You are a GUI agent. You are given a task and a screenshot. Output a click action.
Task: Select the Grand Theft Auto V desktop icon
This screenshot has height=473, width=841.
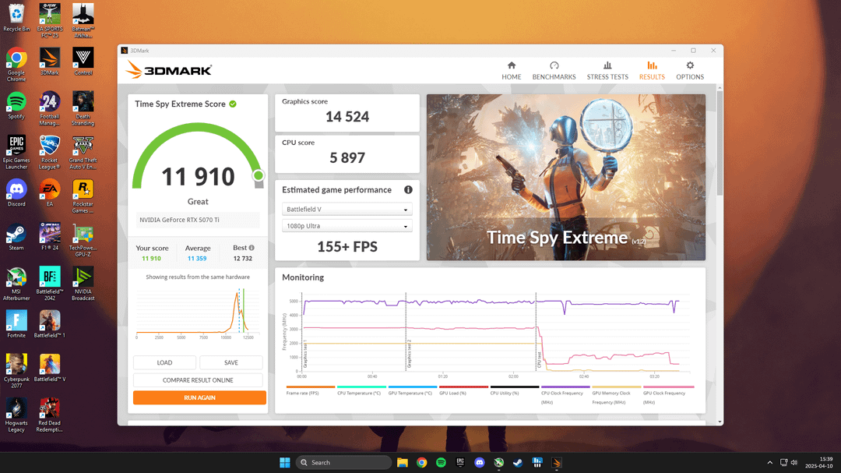tap(83, 152)
